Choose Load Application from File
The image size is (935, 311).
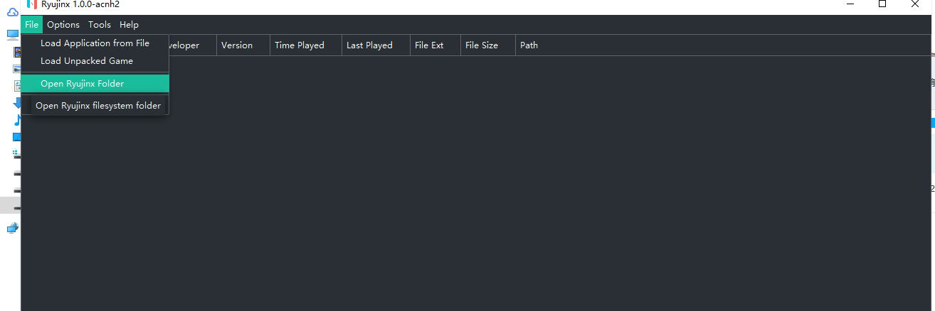tap(95, 43)
